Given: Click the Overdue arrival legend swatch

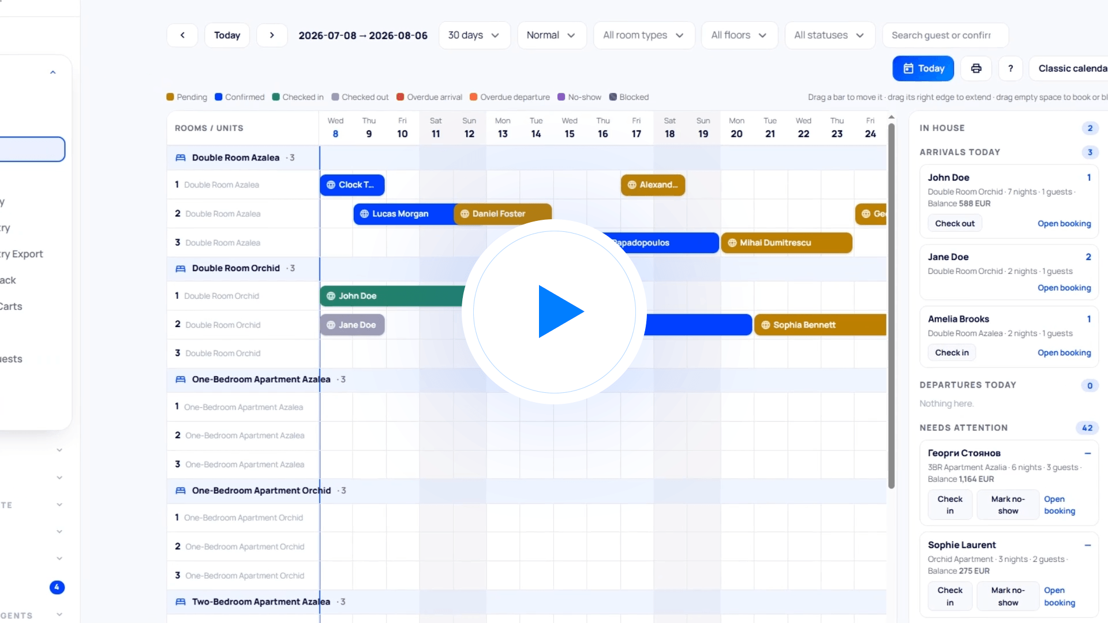Looking at the screenshot, I should 400,97.
